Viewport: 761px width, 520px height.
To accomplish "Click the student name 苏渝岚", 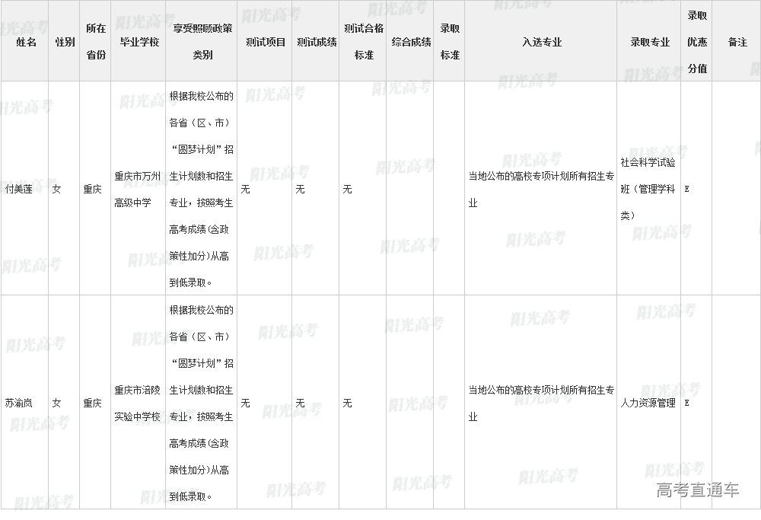I will [x=19, y=403].
